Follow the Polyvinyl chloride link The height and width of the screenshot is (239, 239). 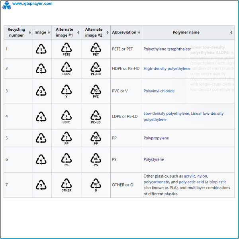(x=159, y=91)
